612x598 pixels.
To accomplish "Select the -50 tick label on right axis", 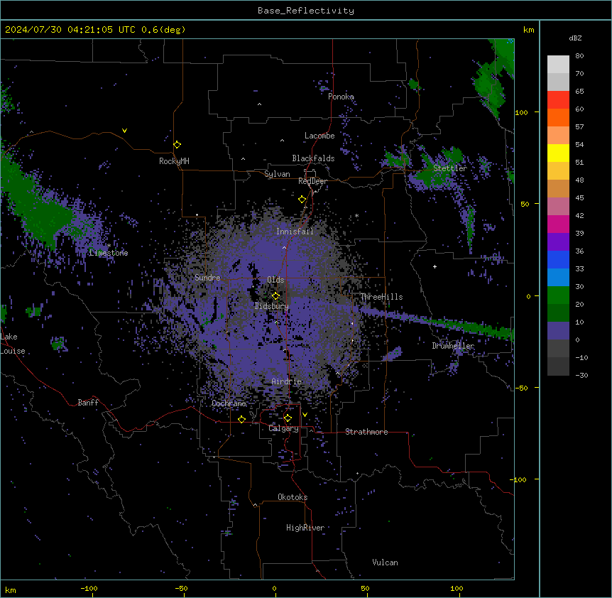I will [521, 388].
